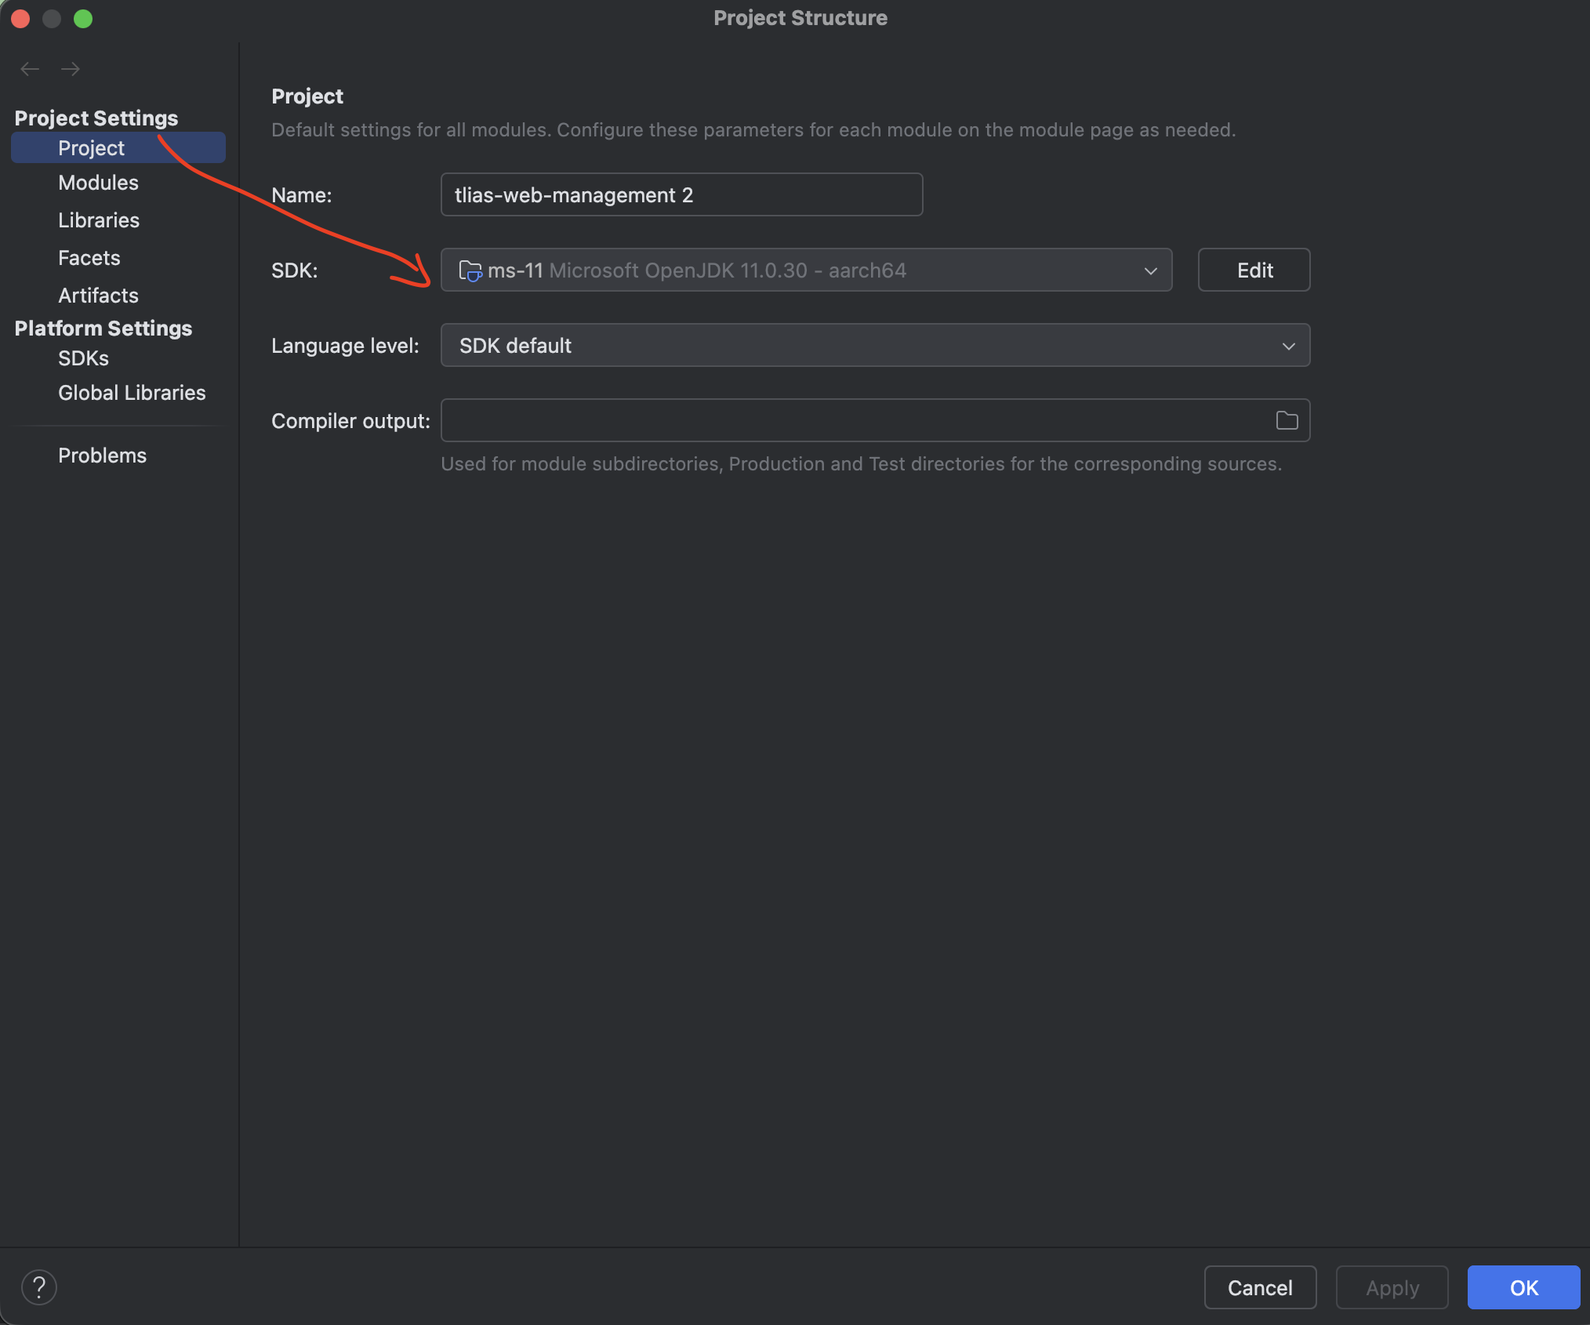This screenshot has height=1325, width=1590.
Task: Click the forward navigation arrow
Action: coord(71,69)
